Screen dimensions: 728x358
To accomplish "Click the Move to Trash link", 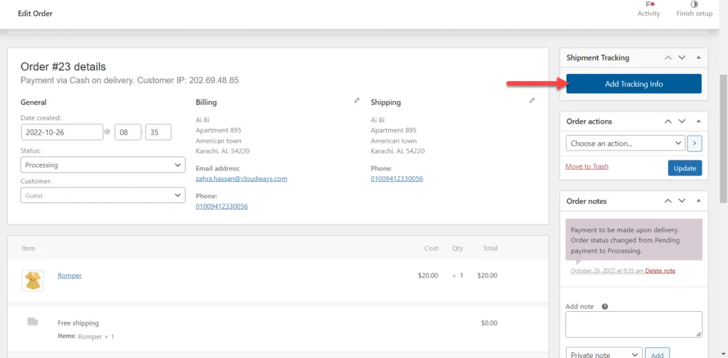I will 587,166.
